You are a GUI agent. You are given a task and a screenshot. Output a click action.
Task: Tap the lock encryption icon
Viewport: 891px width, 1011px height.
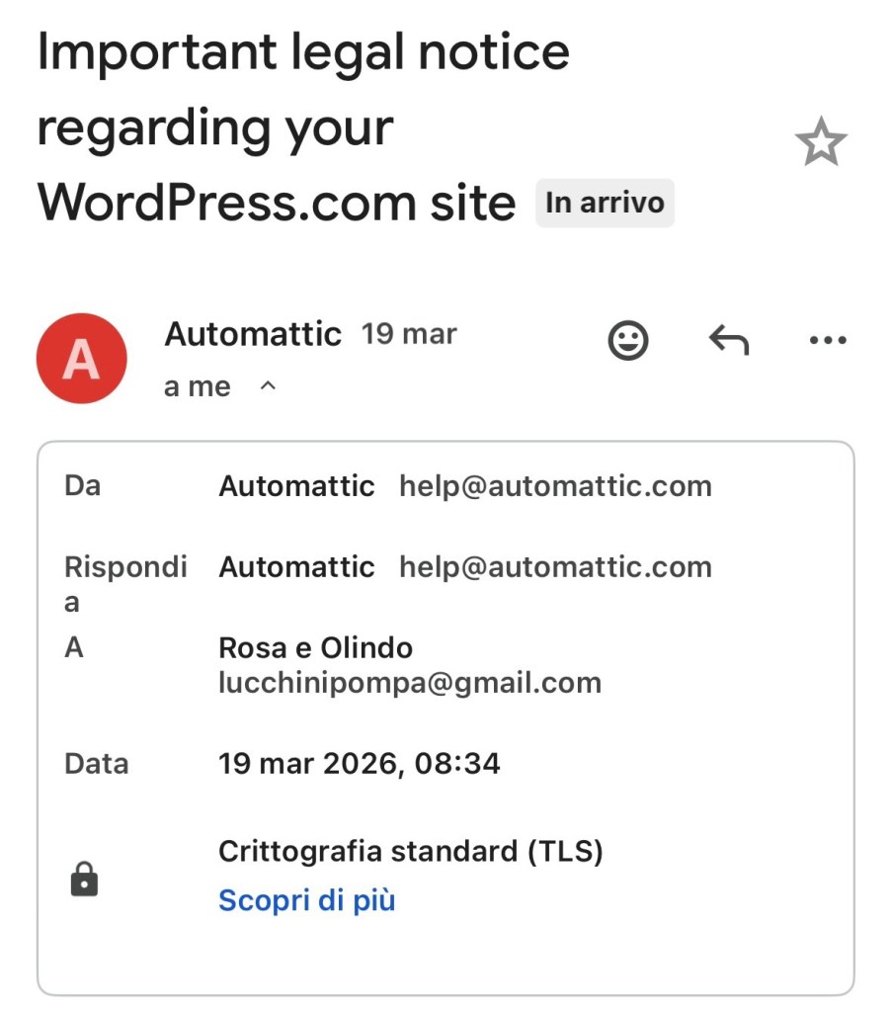(x=85, y=878)
